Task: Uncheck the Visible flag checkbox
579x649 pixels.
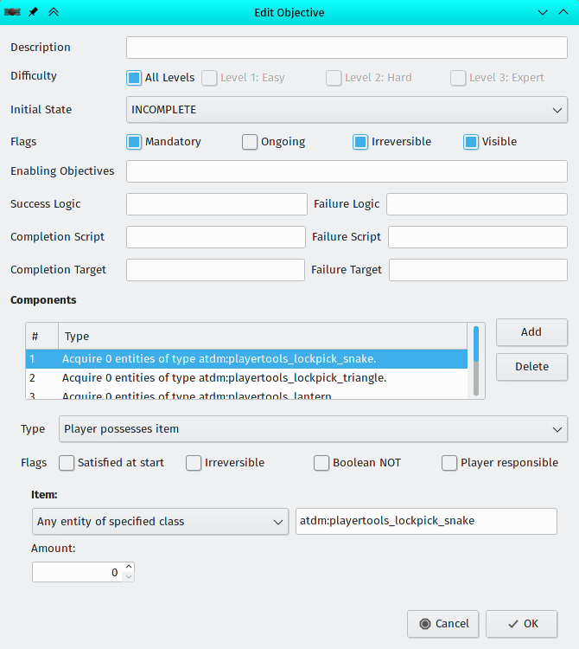Action: tap(471, 142)
